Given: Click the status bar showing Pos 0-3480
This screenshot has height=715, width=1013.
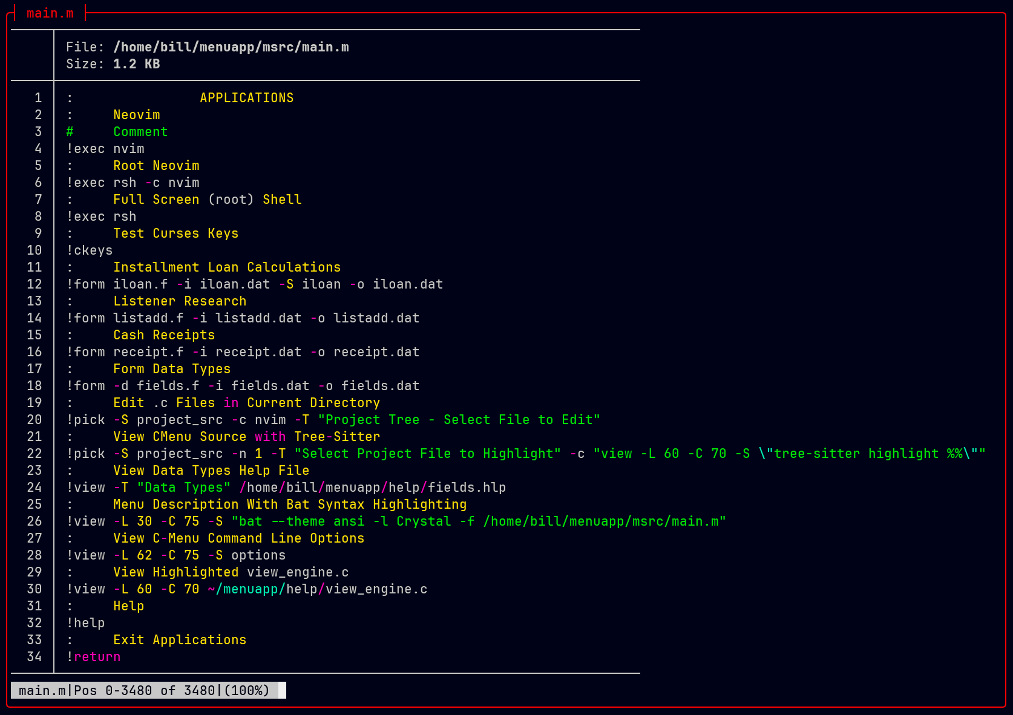Looking at the screenshot, I should (x=144, y=690).
